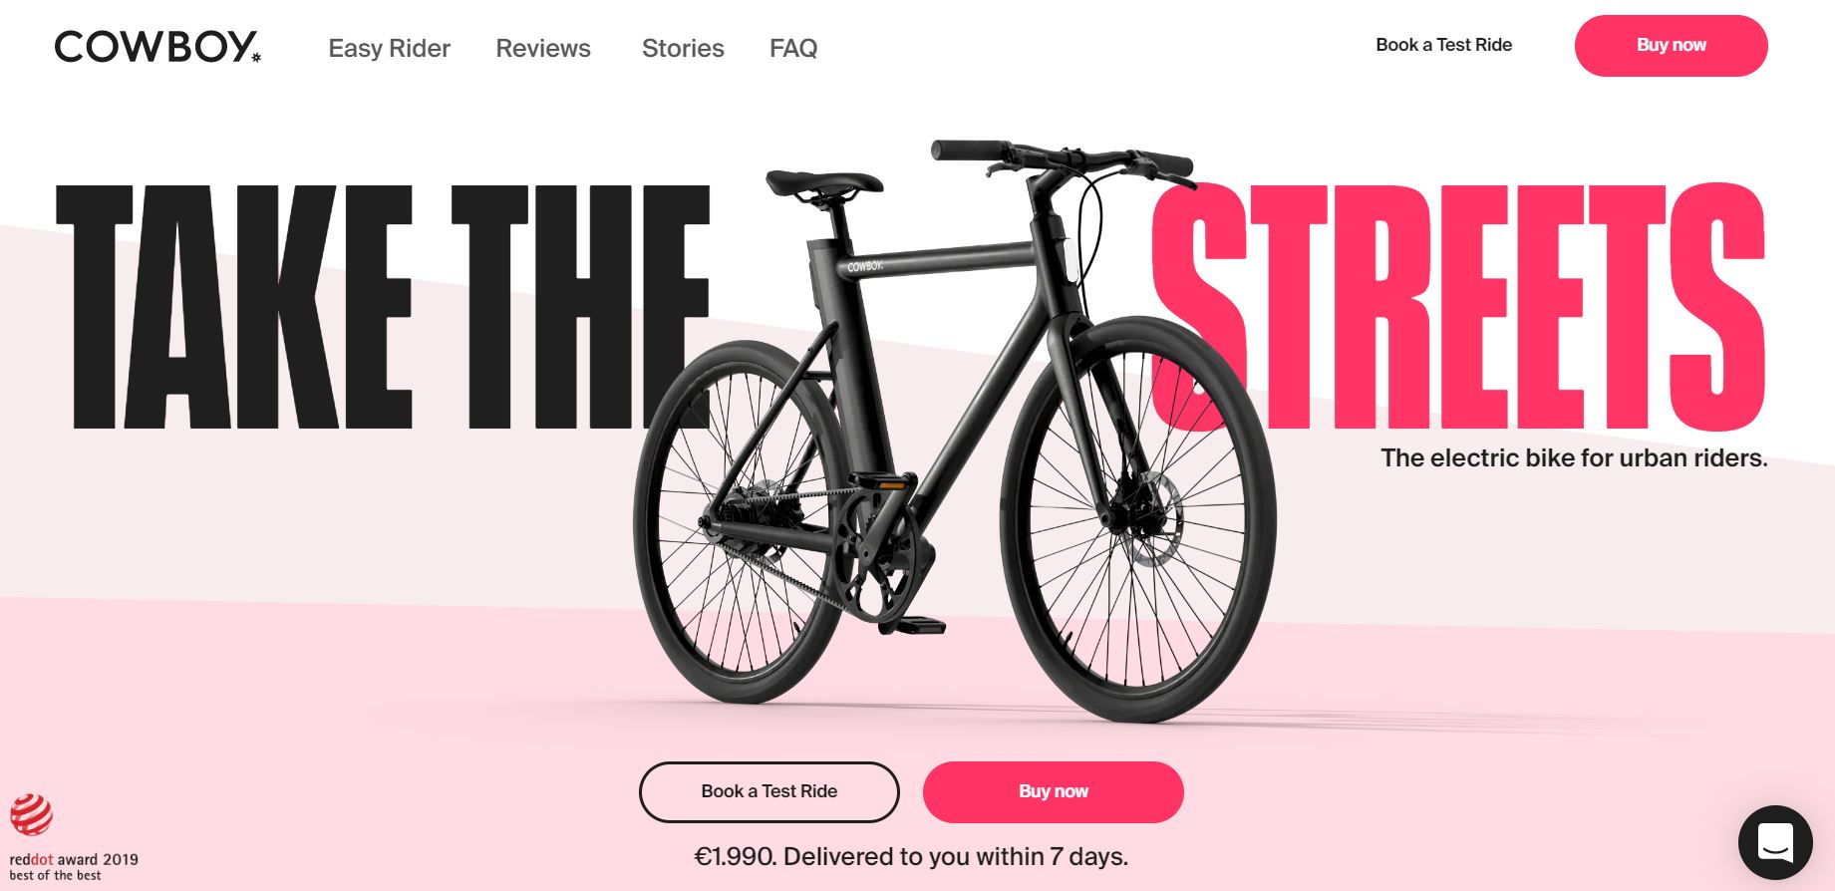The height and width of the screenshot is (891, 1835).
Task: Click the reddot award 2019 text
Action: [x=74, y=859]
